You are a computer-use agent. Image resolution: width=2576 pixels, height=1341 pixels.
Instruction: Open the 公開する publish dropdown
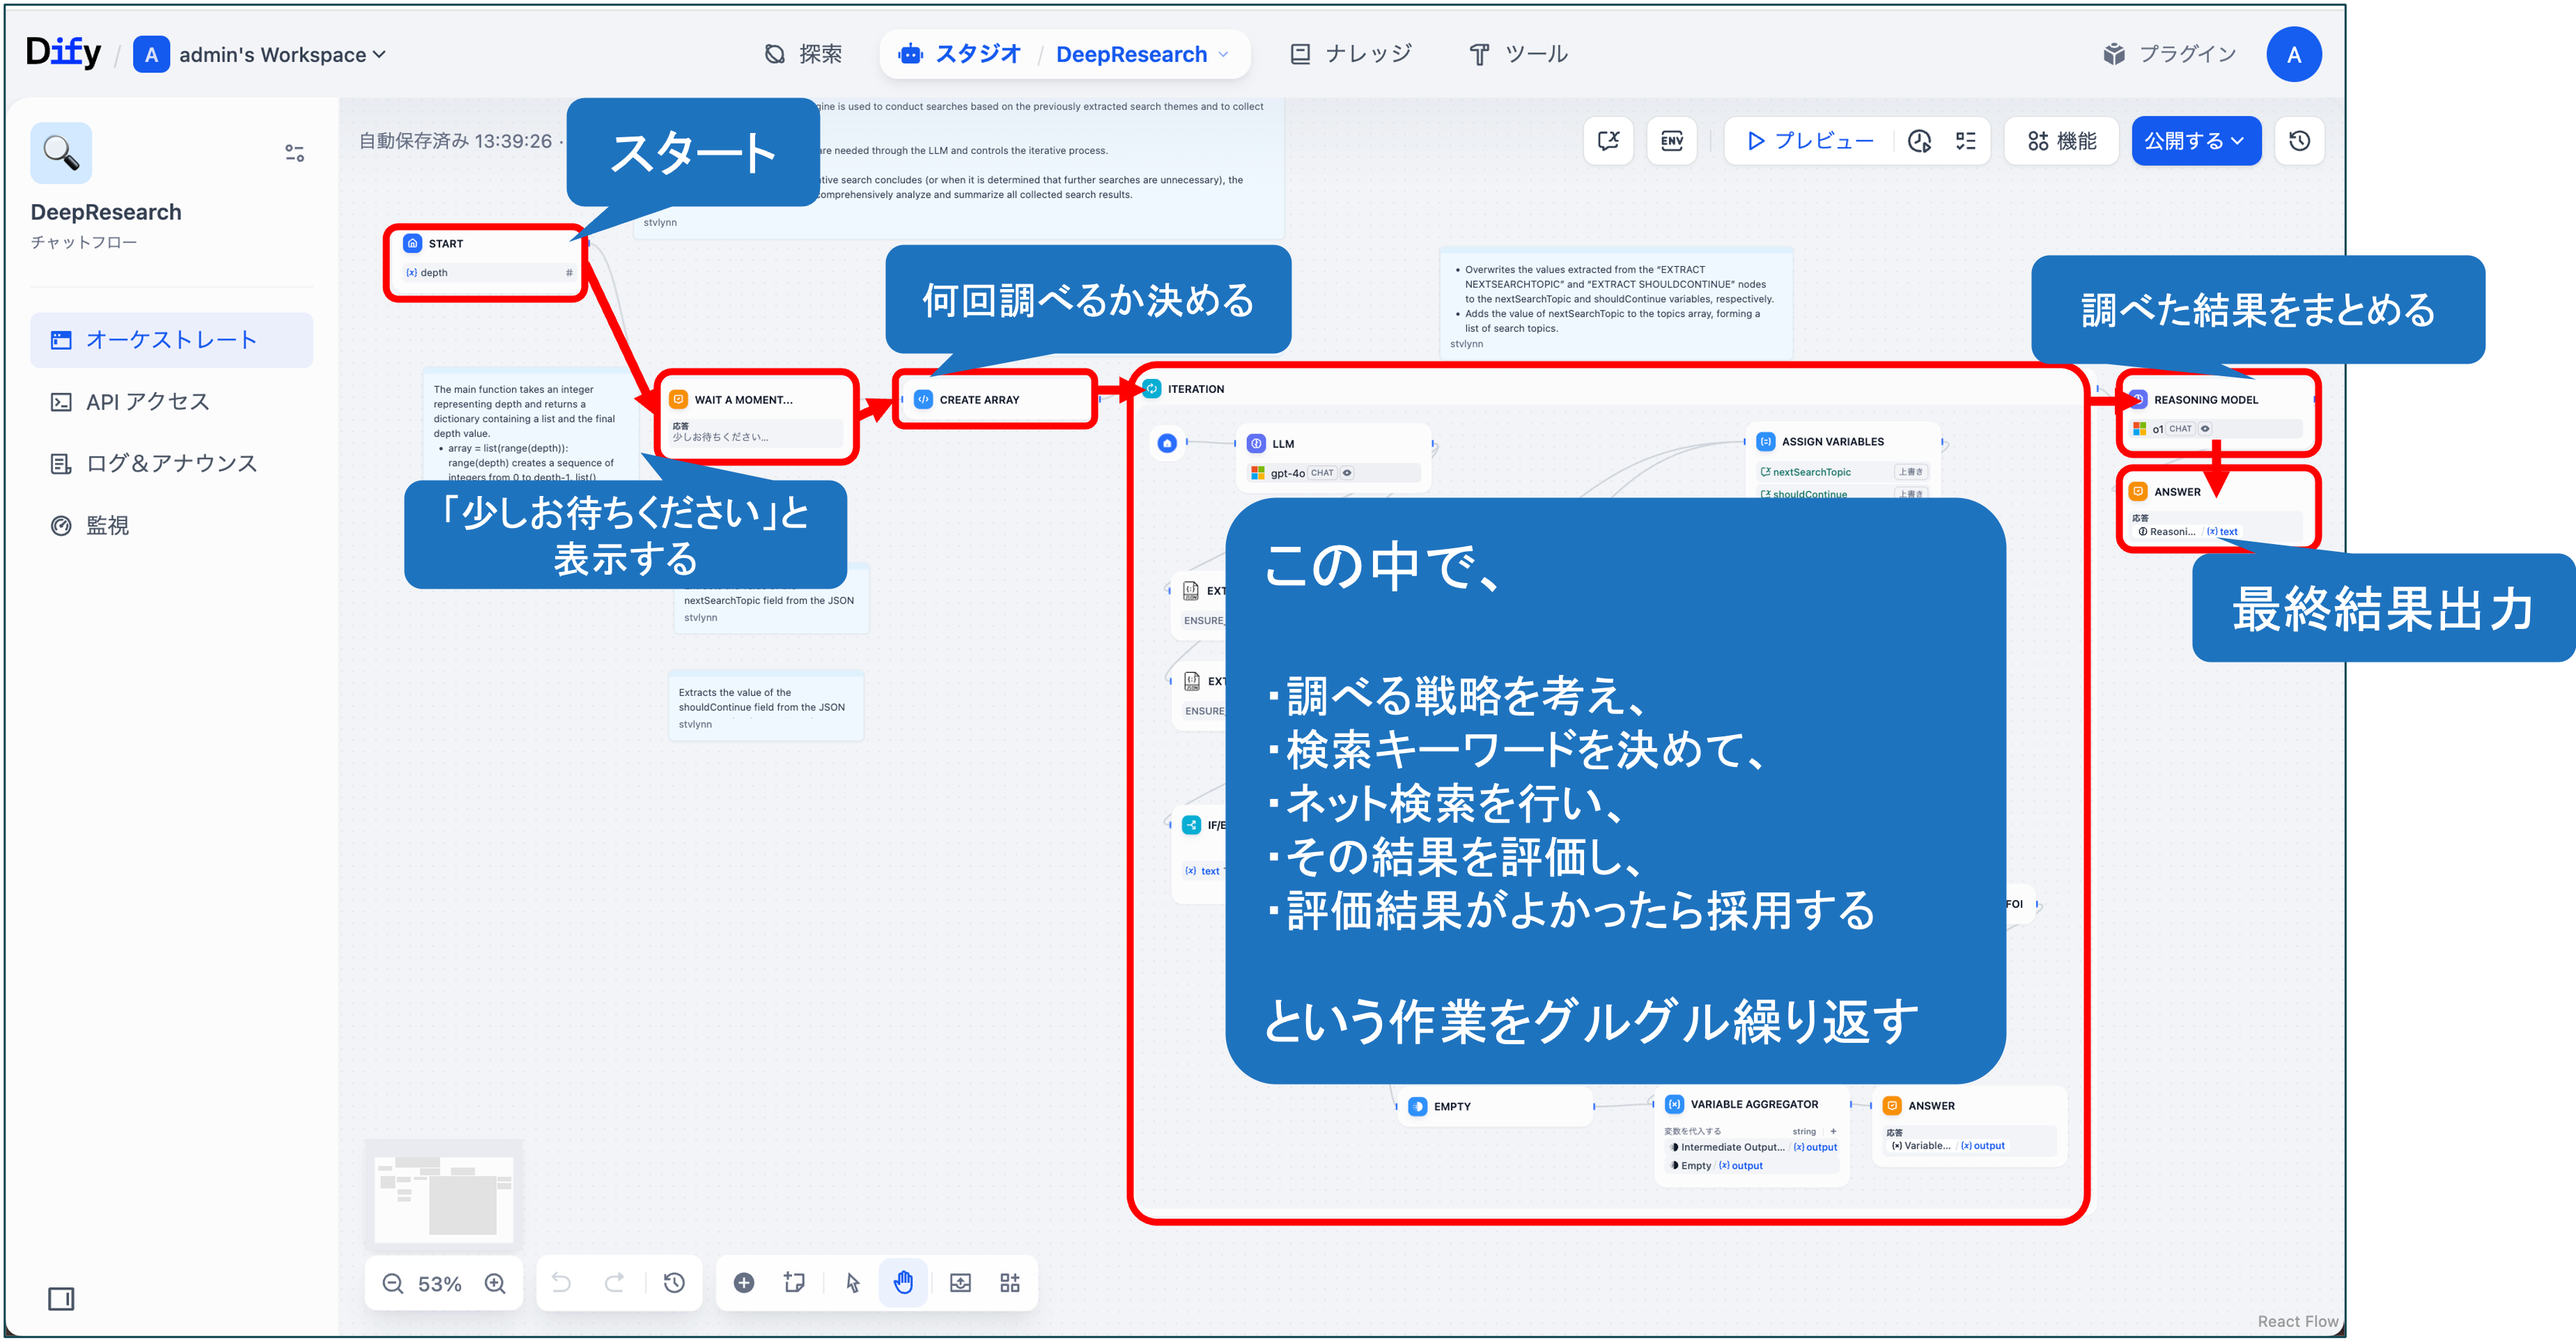(x=2196, y=141)
